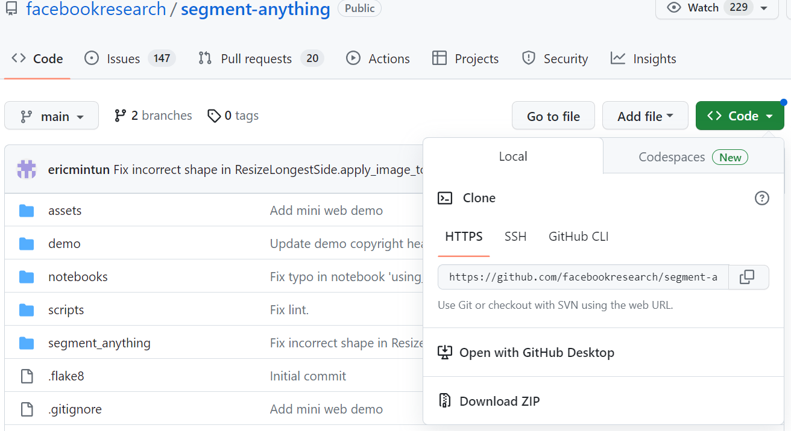Open the main branch selector dropdown

(51, 116)
